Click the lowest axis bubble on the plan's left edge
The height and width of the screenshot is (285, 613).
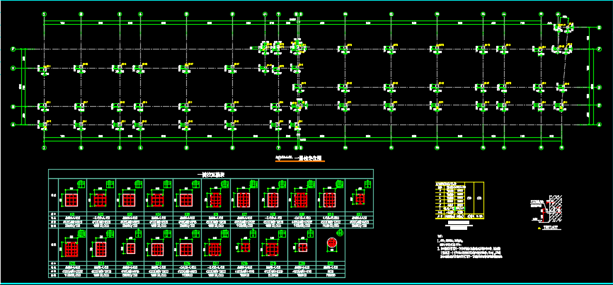[x=13, y=125]
